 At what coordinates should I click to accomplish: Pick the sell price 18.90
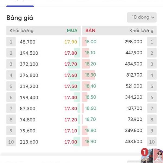pyautogui.click(x=90, y=142)
